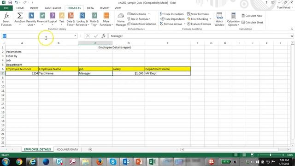Click the formula bar Insert Function fx
This screenshot has height=166, width=295.
(x=103, y=36)
